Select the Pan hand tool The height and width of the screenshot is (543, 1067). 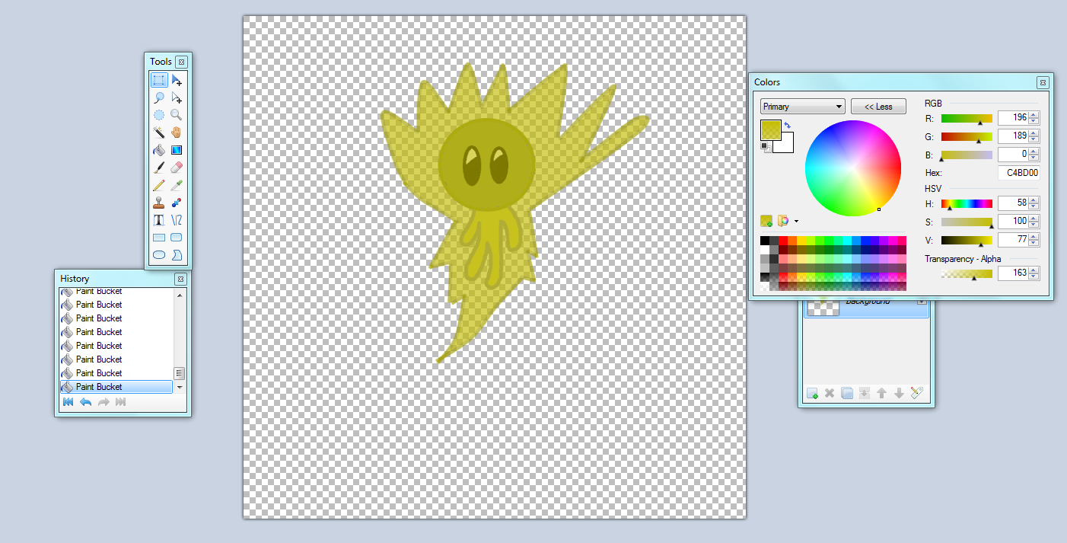tap(177, 133)
